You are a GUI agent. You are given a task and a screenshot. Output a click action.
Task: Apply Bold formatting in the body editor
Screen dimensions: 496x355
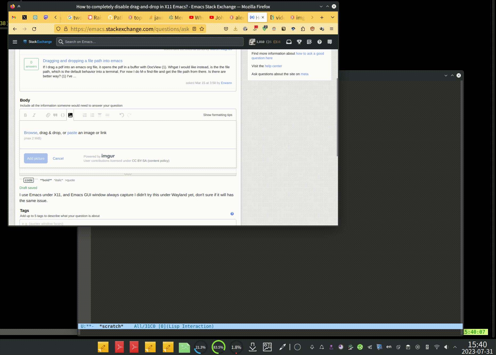point(26,115)
